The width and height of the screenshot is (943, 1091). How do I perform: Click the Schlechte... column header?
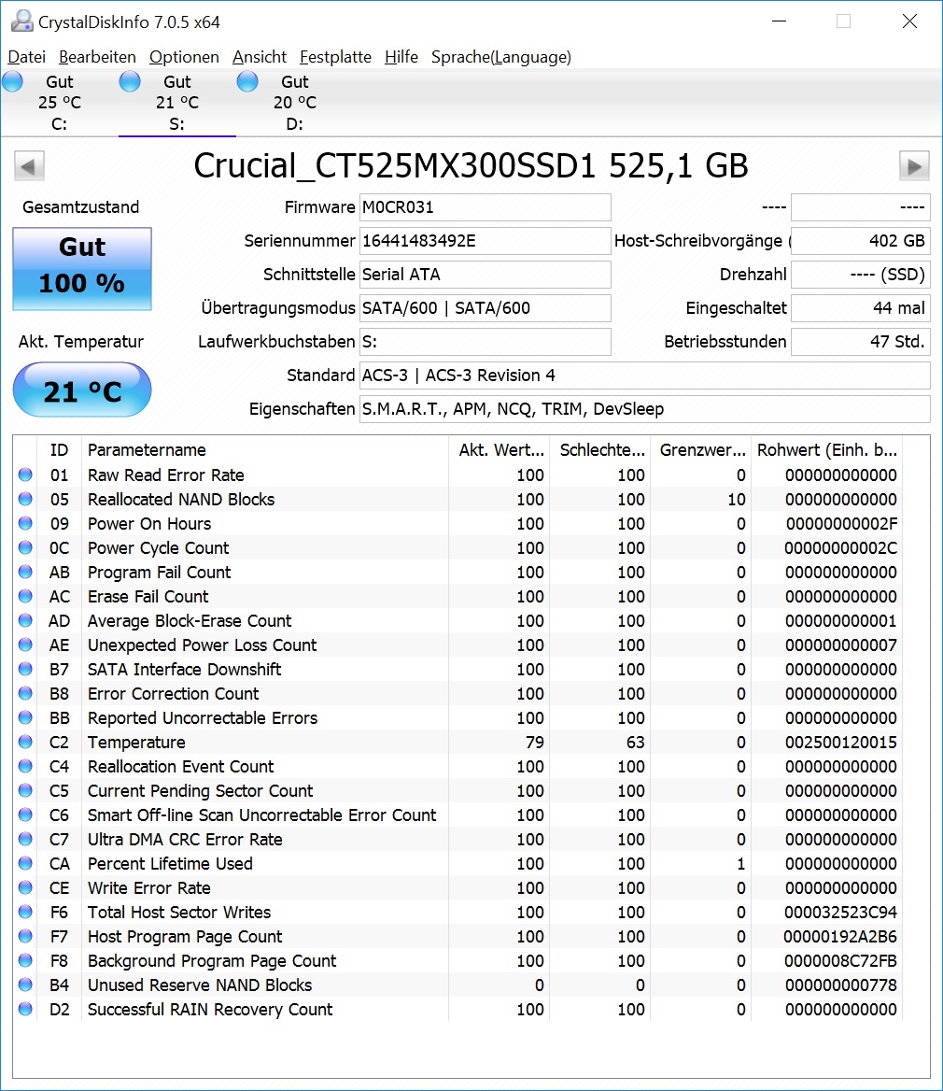(600, 450)
